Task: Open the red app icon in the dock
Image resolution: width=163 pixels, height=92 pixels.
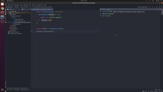Action: (x=2, y=13)
